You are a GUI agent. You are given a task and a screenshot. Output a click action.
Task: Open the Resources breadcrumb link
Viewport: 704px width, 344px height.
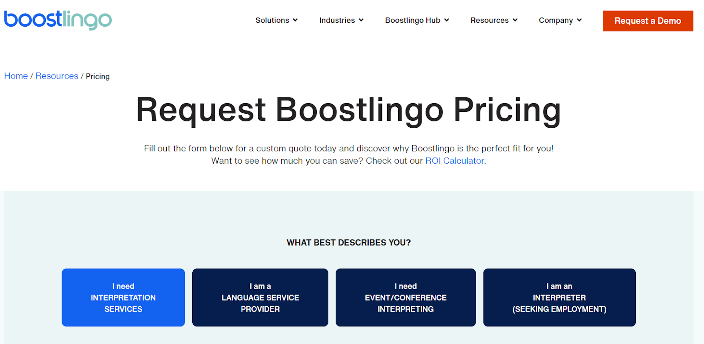[57, 76]
